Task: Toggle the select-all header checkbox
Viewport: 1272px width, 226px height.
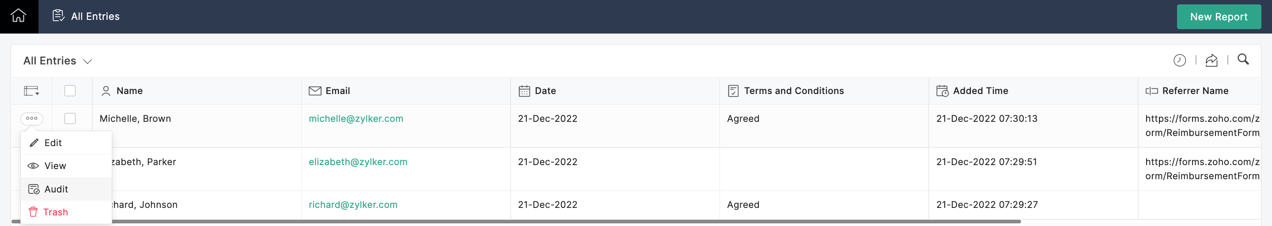Action: point(70,91)
